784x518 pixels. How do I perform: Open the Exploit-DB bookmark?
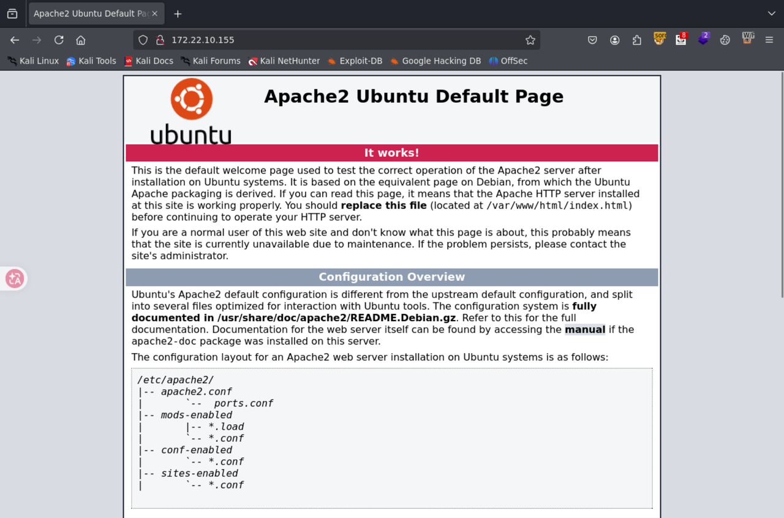[x=355, y=61]
